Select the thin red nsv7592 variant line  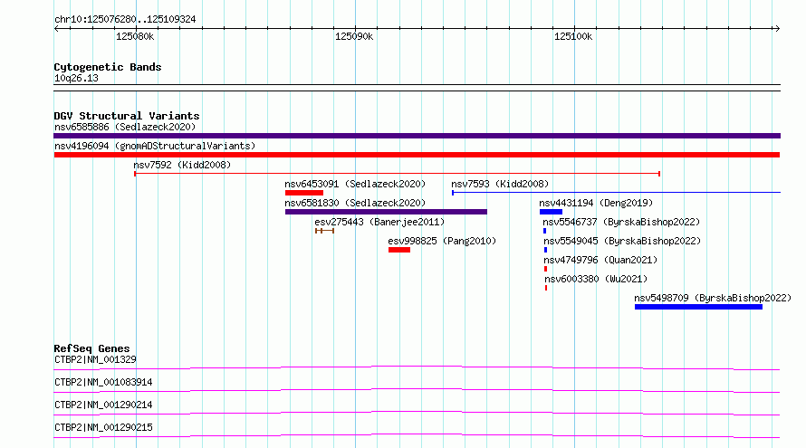(397, 174)
